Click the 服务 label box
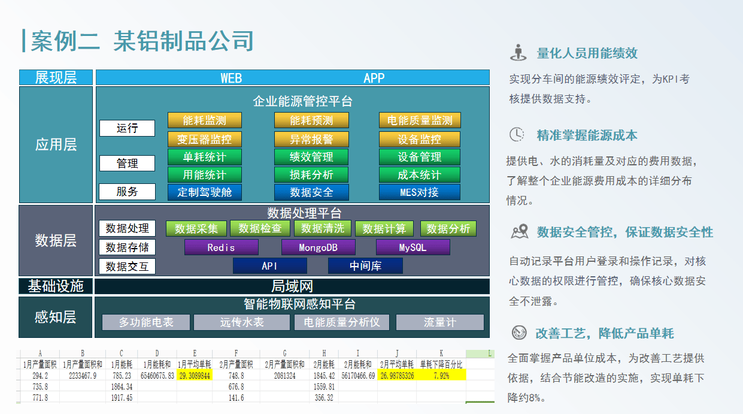 click(x=127, y=192)
